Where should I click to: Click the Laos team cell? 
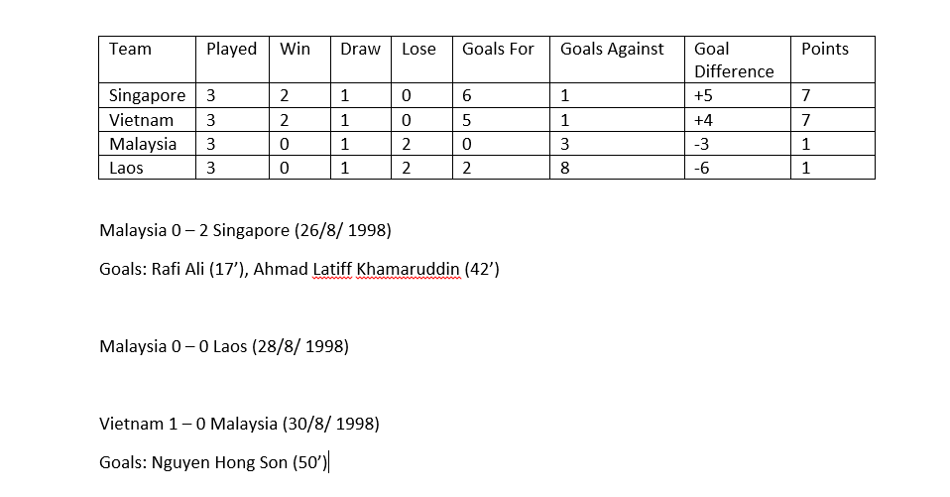pyautogui.click(x=147, y=168)
